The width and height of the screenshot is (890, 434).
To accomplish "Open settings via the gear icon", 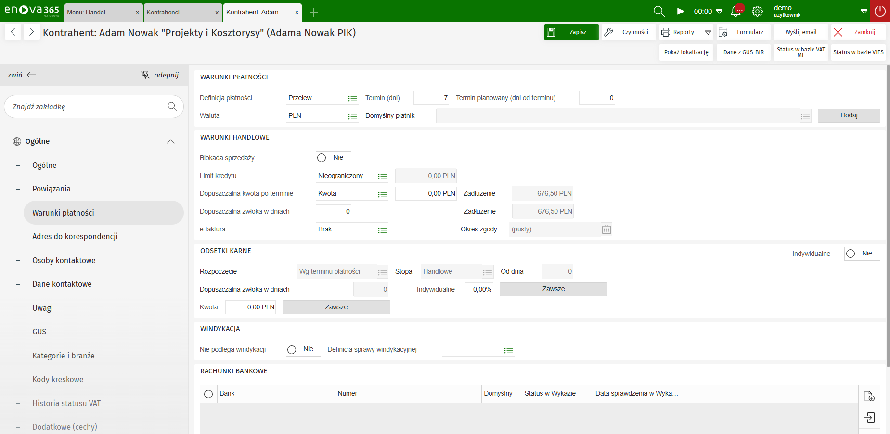I will point(757,12).
